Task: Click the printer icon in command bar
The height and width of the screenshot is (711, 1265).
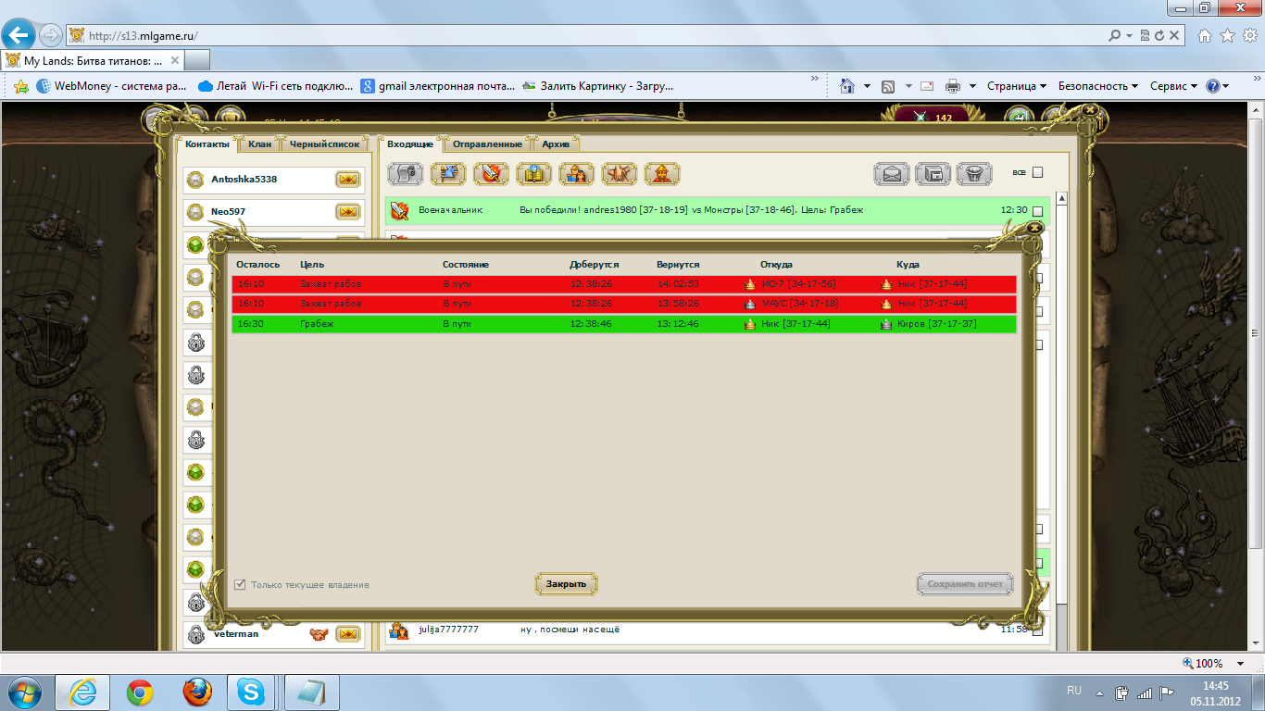Action: point(953,86)
